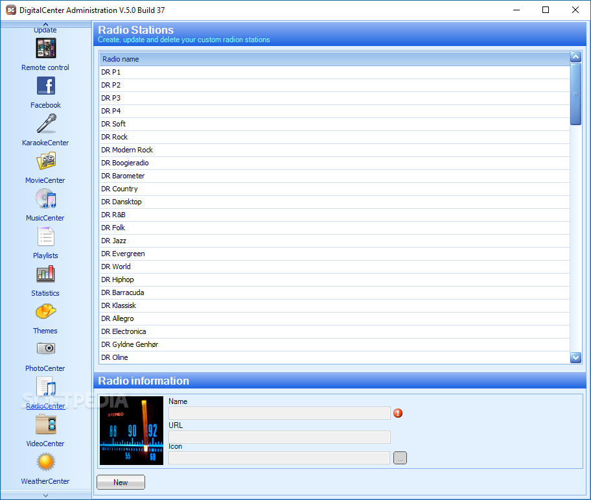Select the DR P2 station row
Screen dimensions: 591x500
click(x=334, y=85)
